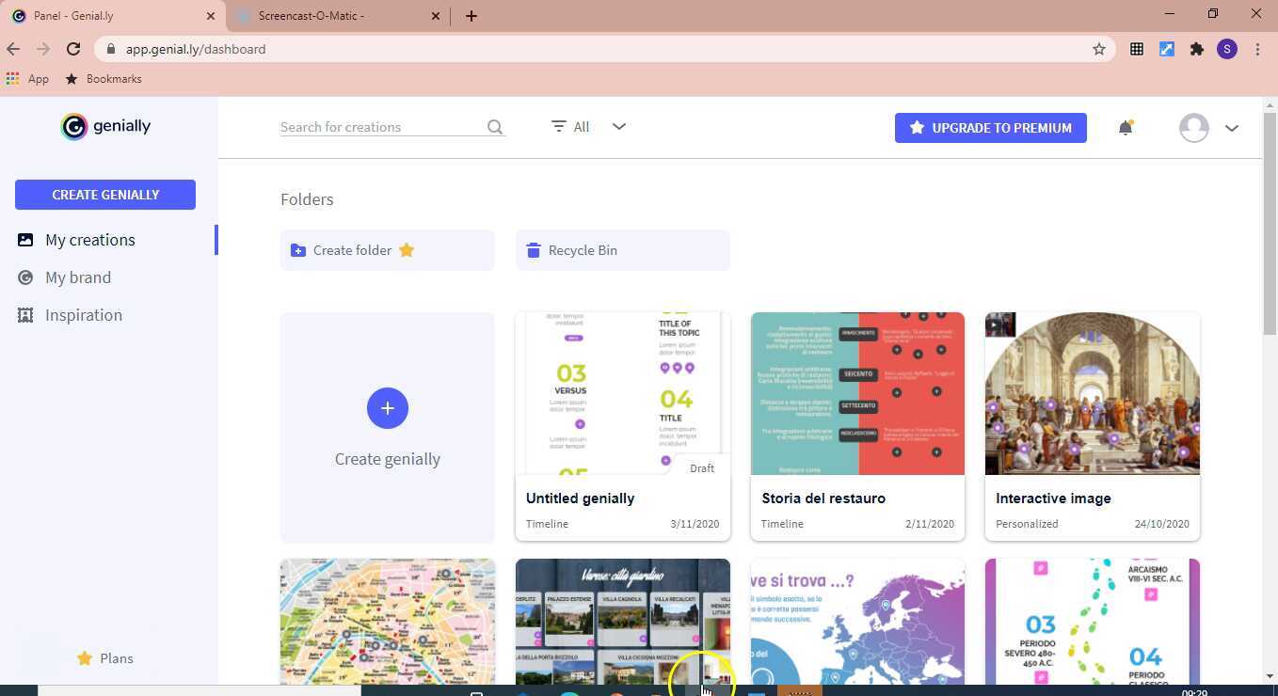Click the Create folder icon

point(298,250)
